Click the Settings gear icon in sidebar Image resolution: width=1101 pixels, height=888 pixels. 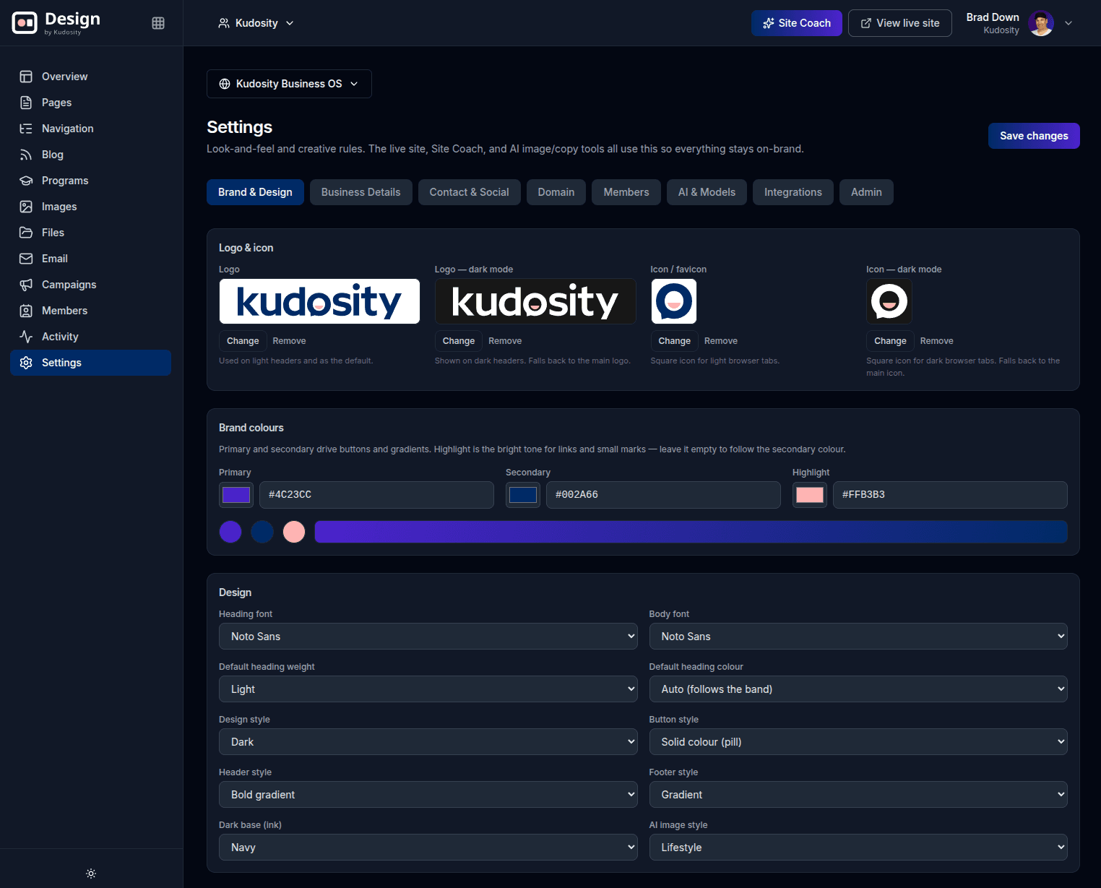(26, 363)
